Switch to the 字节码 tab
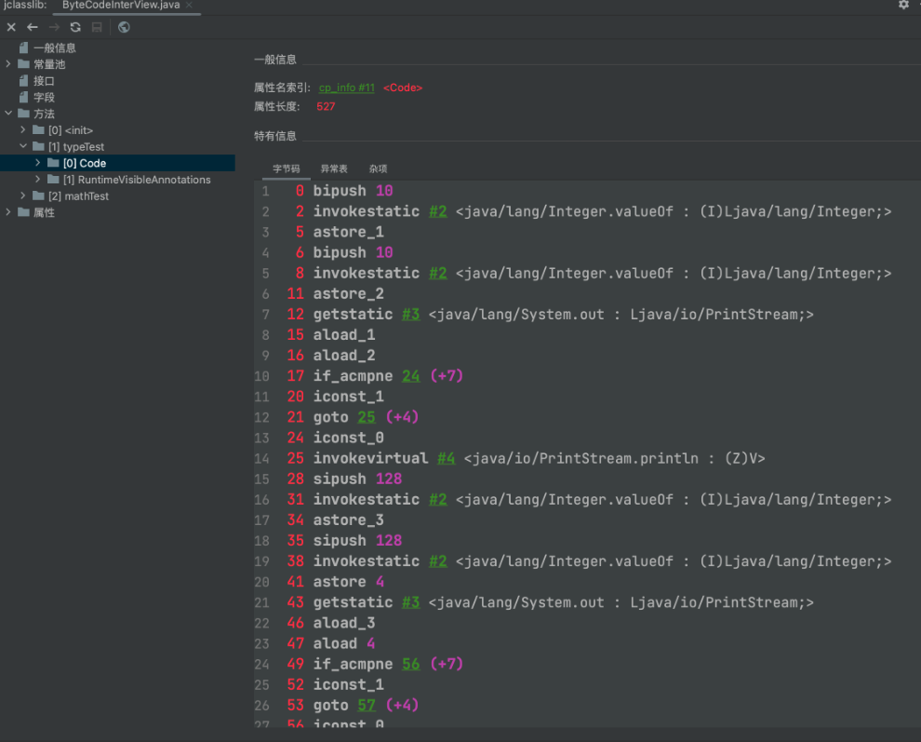921x742 pixels. 287,169
